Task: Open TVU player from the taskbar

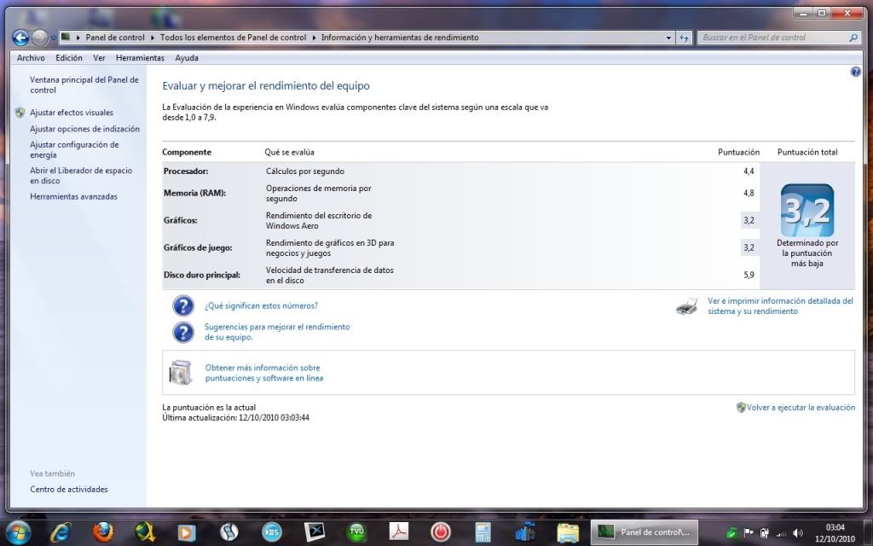Action: (x=356, y=532)
